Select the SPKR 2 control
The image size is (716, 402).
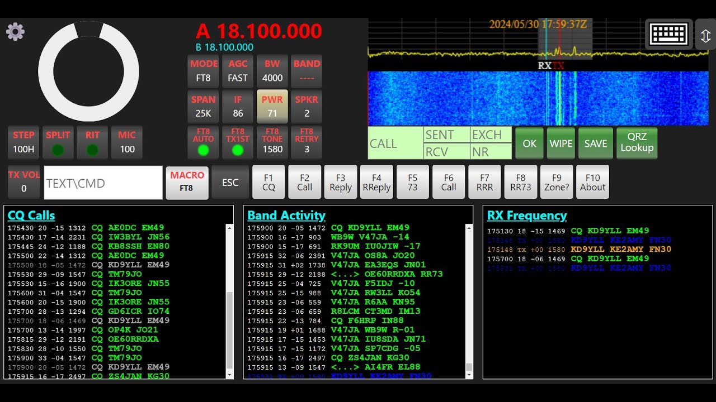[307, 107]
